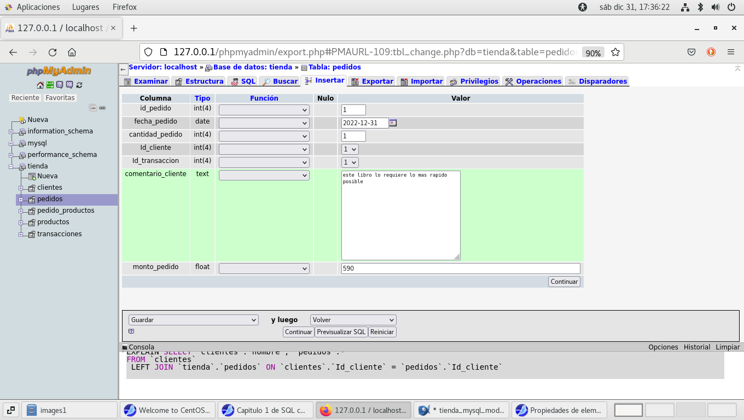
Task: Click the link chain icon in sidebar
Action: click(102, 108)
